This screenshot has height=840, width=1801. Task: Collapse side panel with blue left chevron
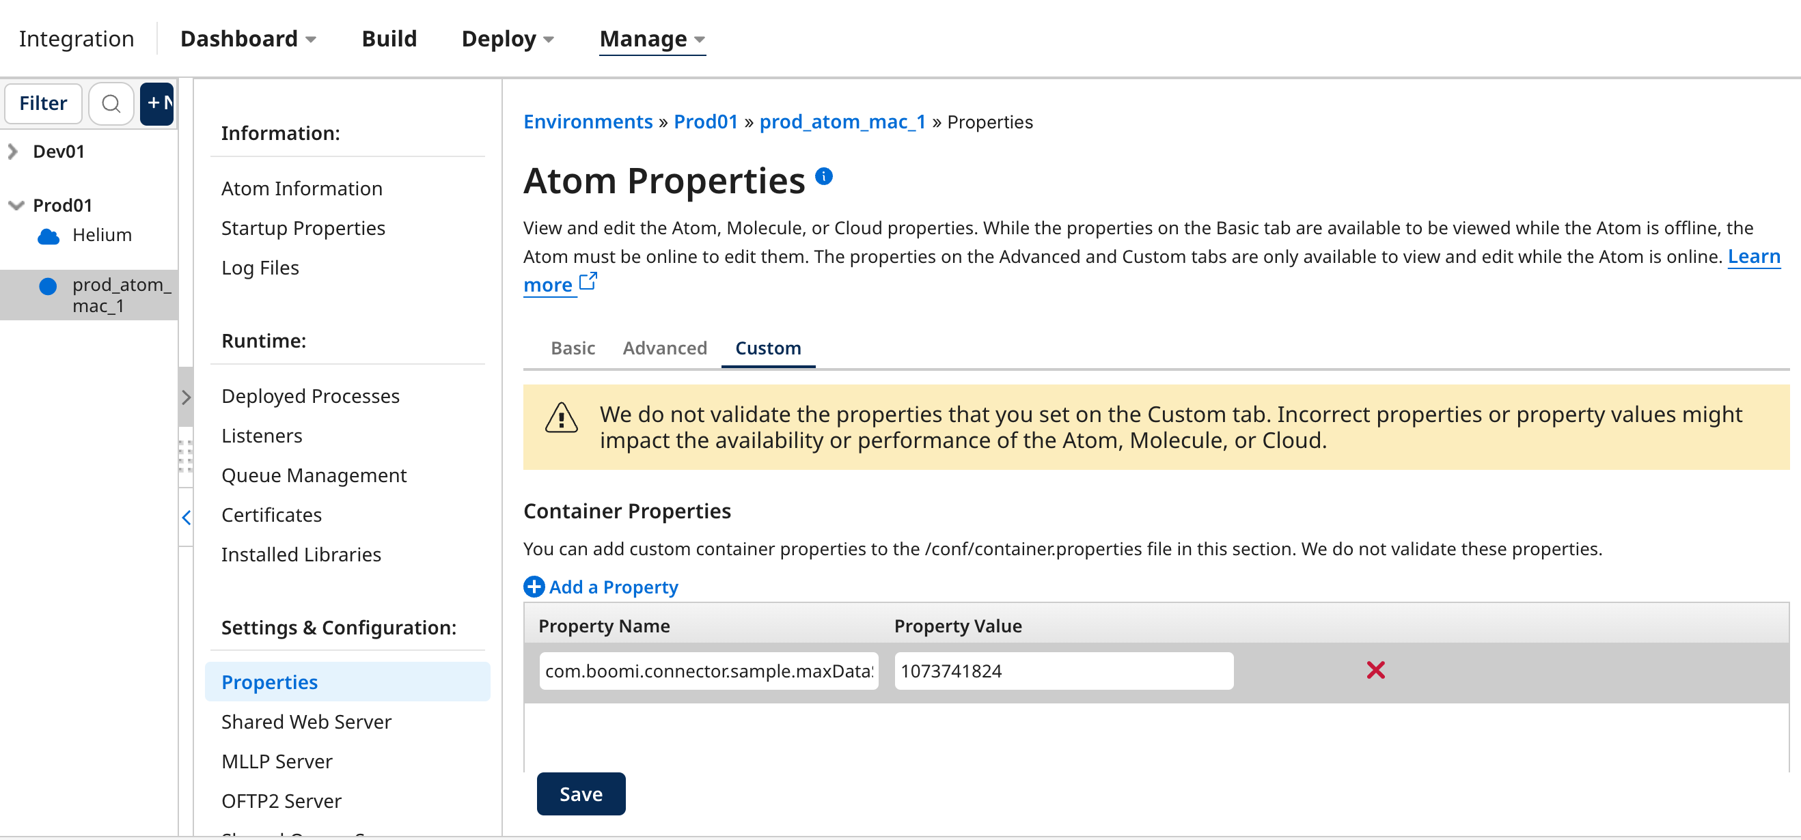(186, 517)
